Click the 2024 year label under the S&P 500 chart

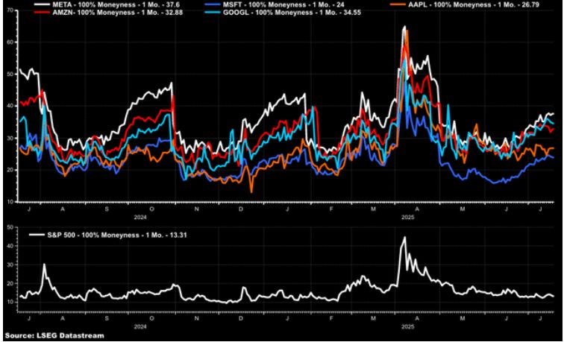pyautogui.click(x=141, y=327)
